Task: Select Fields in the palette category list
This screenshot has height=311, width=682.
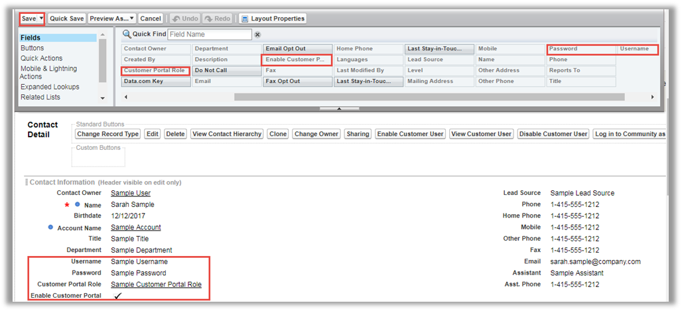Action: 31,38
